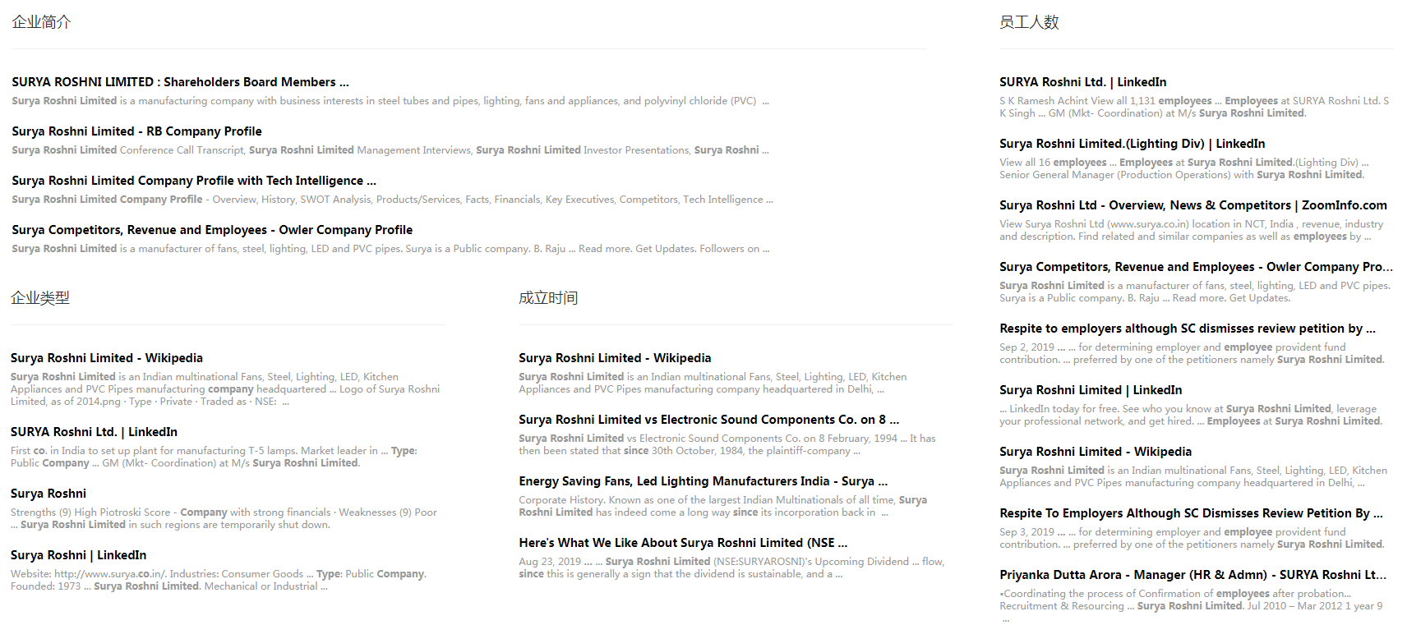Image resolution: width=1407 pixels, height=625 pixels.
Task: Open 'Energy Saving Fans, Led Lighting Manufacturers' link
Action: 703,481
